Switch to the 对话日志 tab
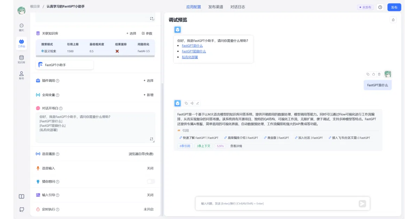Image resolution: width=418 pixels, height=219 pixels. pyautogui.click(x=238, y=7)
